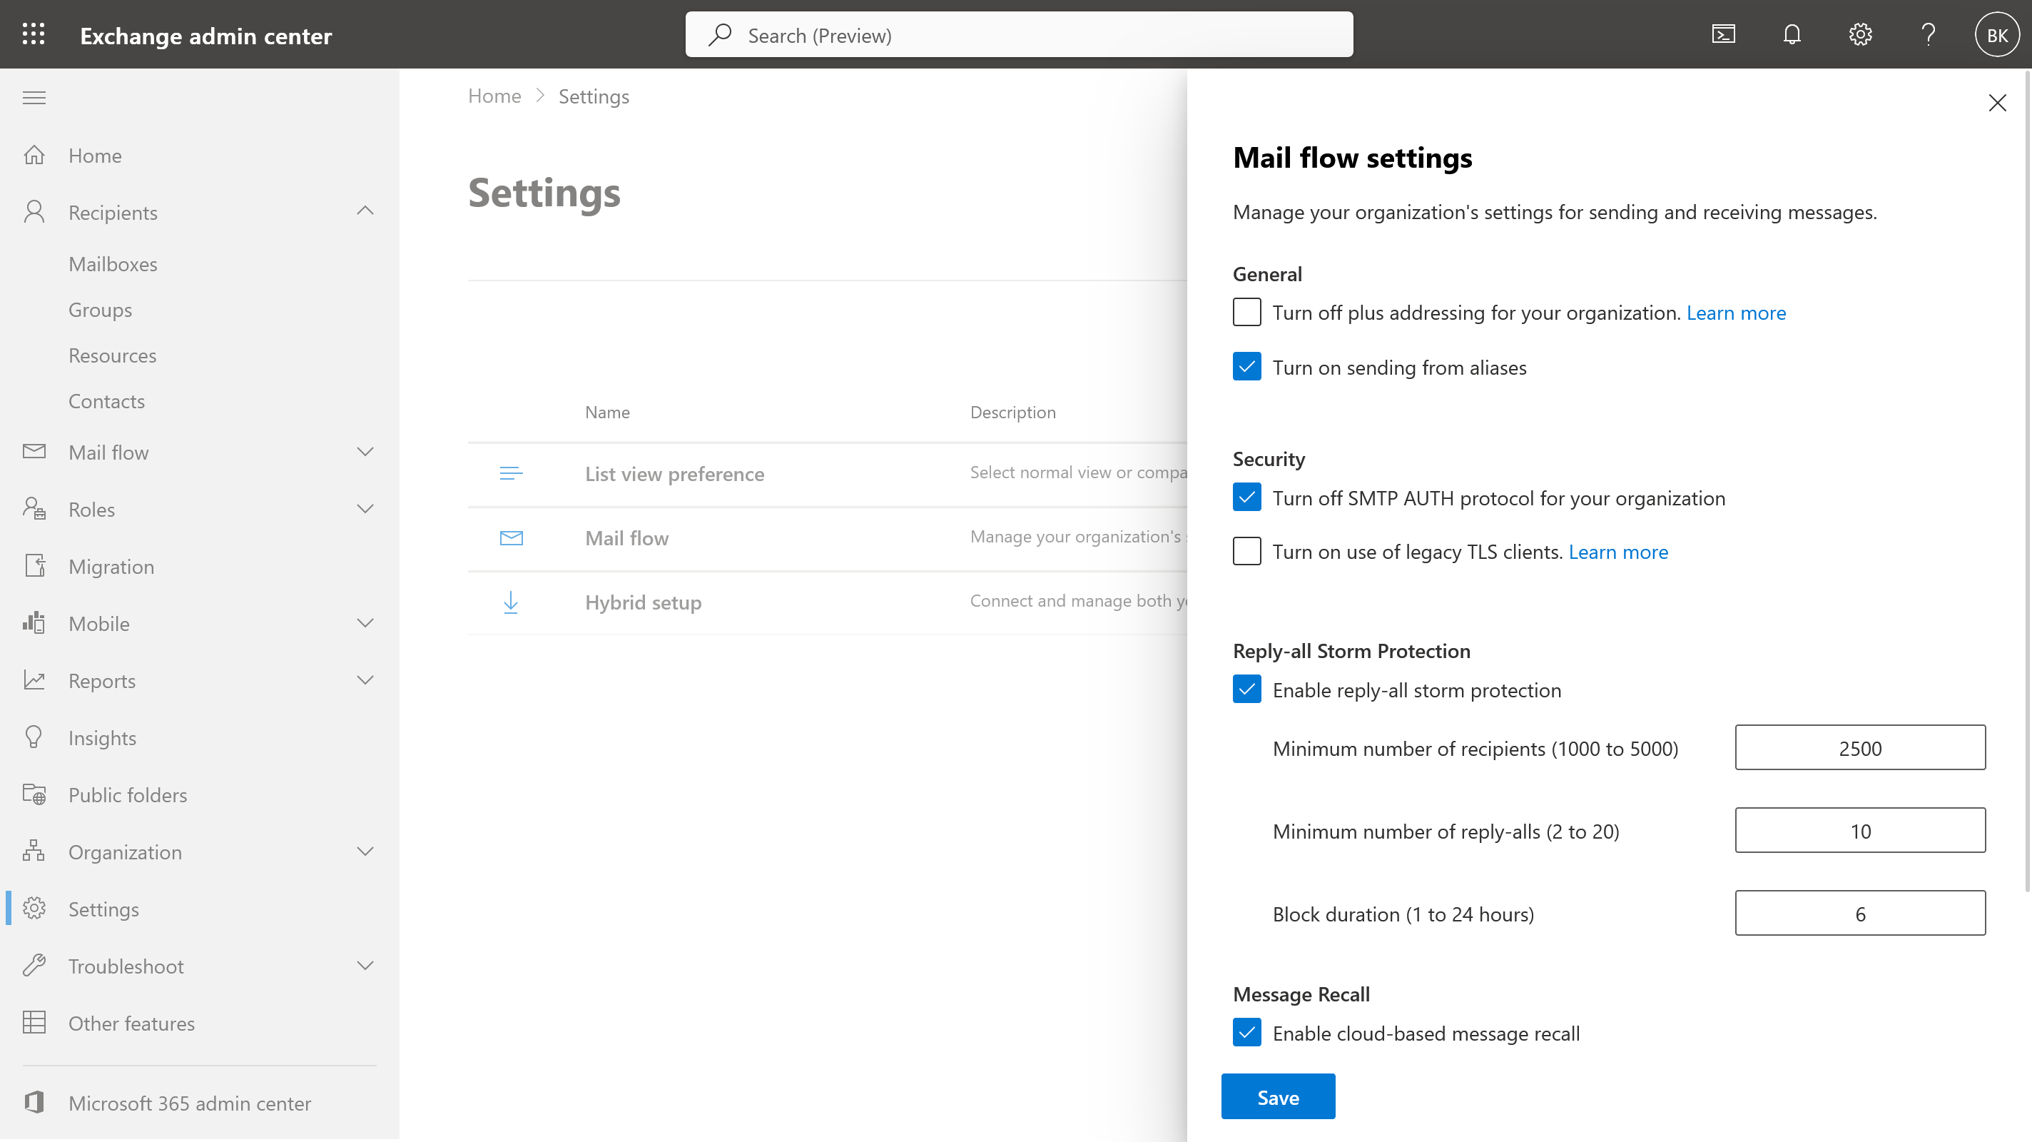Image resolution: width=2032 pixels, height=1142 pixels.
Task: Expand the Mail flow sidebar chevron
Action: (365, 451)
